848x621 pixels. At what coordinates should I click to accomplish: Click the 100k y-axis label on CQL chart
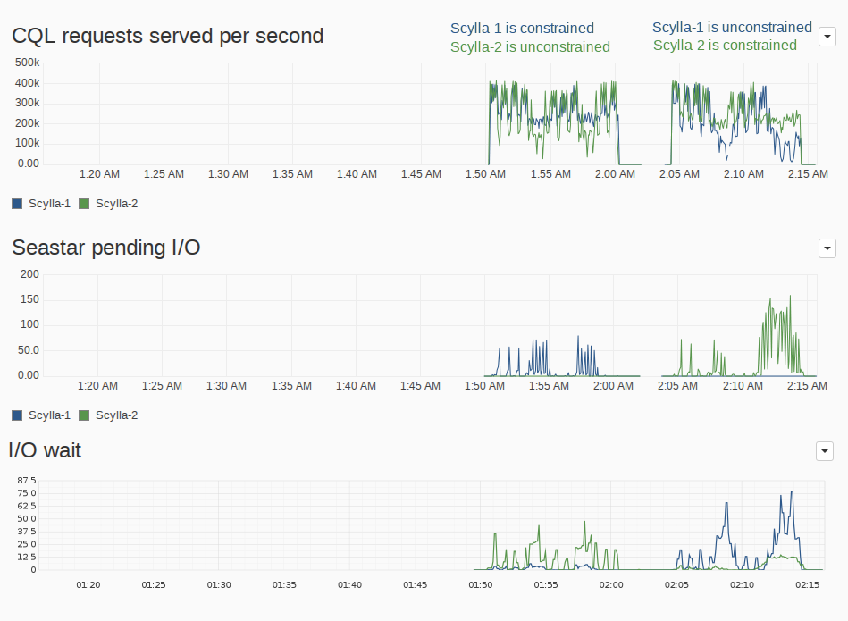pos(27,143)
